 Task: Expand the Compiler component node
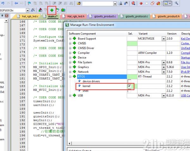(x=70, y=53)
